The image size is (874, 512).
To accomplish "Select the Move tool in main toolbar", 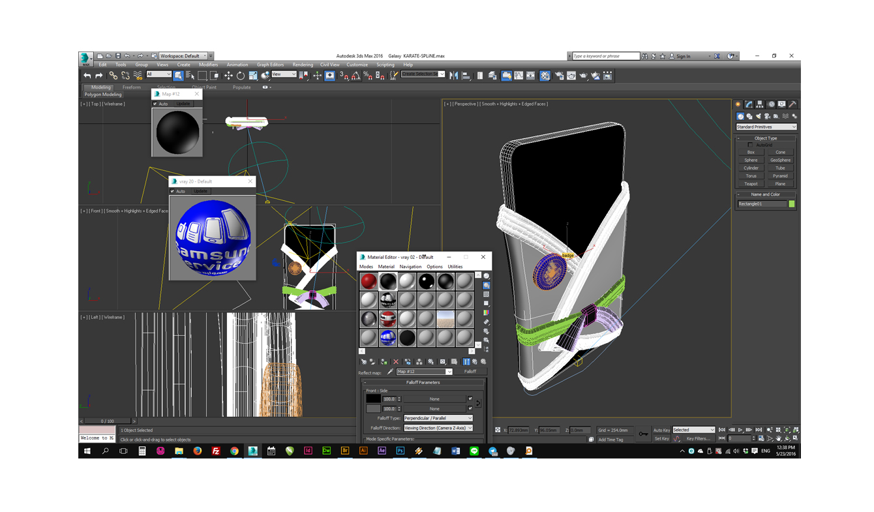I will click(228, 76).
